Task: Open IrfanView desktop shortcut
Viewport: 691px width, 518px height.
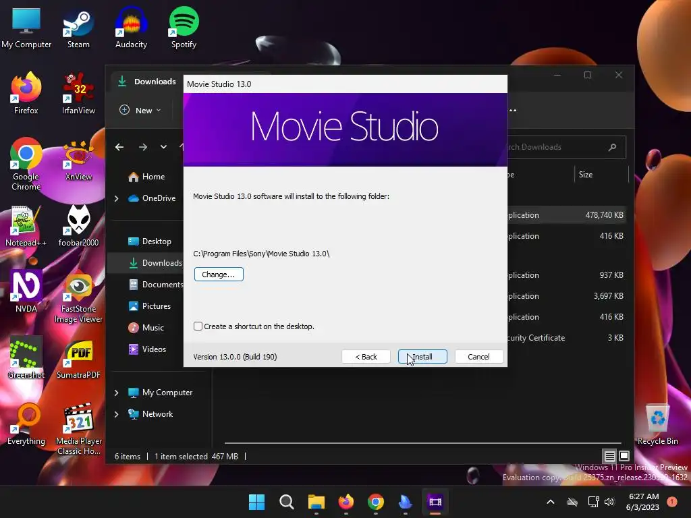Action: pos(78,94)
